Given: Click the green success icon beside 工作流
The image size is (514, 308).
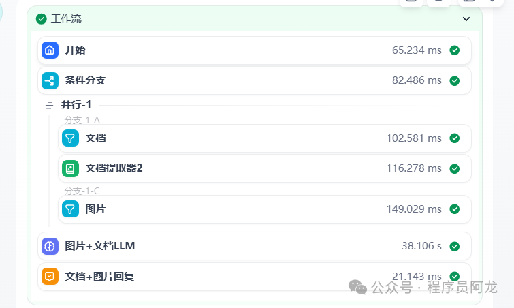Looking at the screenshot, I should click(x=42, y=19).
